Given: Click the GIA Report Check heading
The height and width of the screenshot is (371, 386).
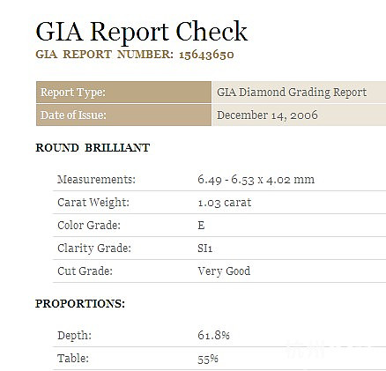Looking at the screenshot, I should [x=141, y=32].
